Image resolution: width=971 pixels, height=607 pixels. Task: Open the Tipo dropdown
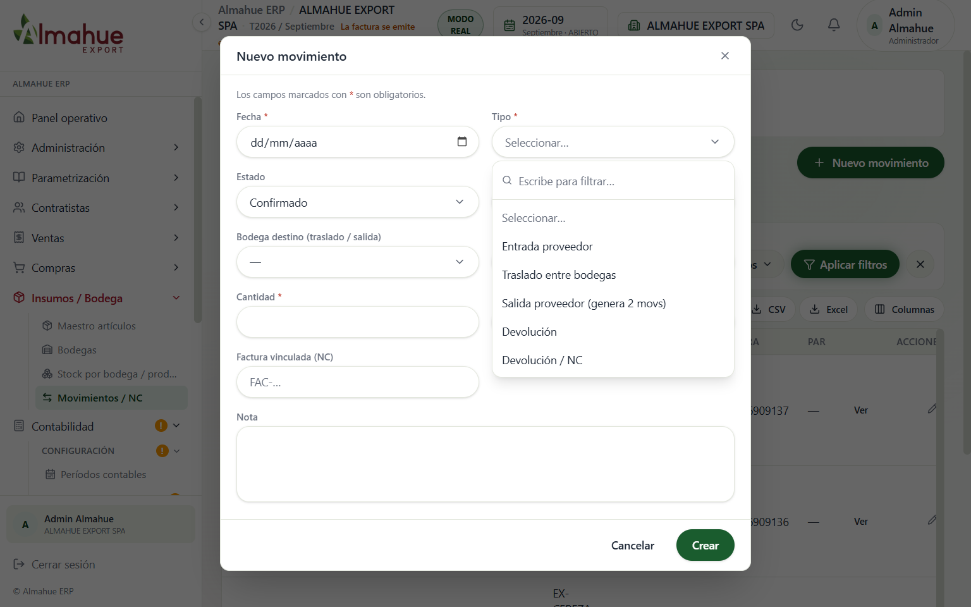pyautogui.click(x=613, y=142)
